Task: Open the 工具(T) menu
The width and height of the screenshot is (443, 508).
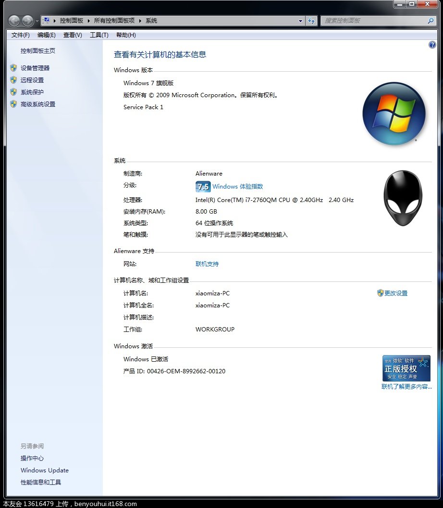Action: click(99, 35)
